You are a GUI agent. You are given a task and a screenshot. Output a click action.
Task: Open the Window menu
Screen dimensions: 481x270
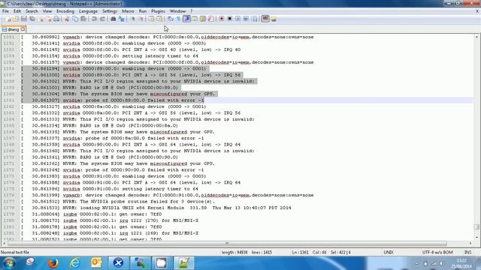coord(177,11)
